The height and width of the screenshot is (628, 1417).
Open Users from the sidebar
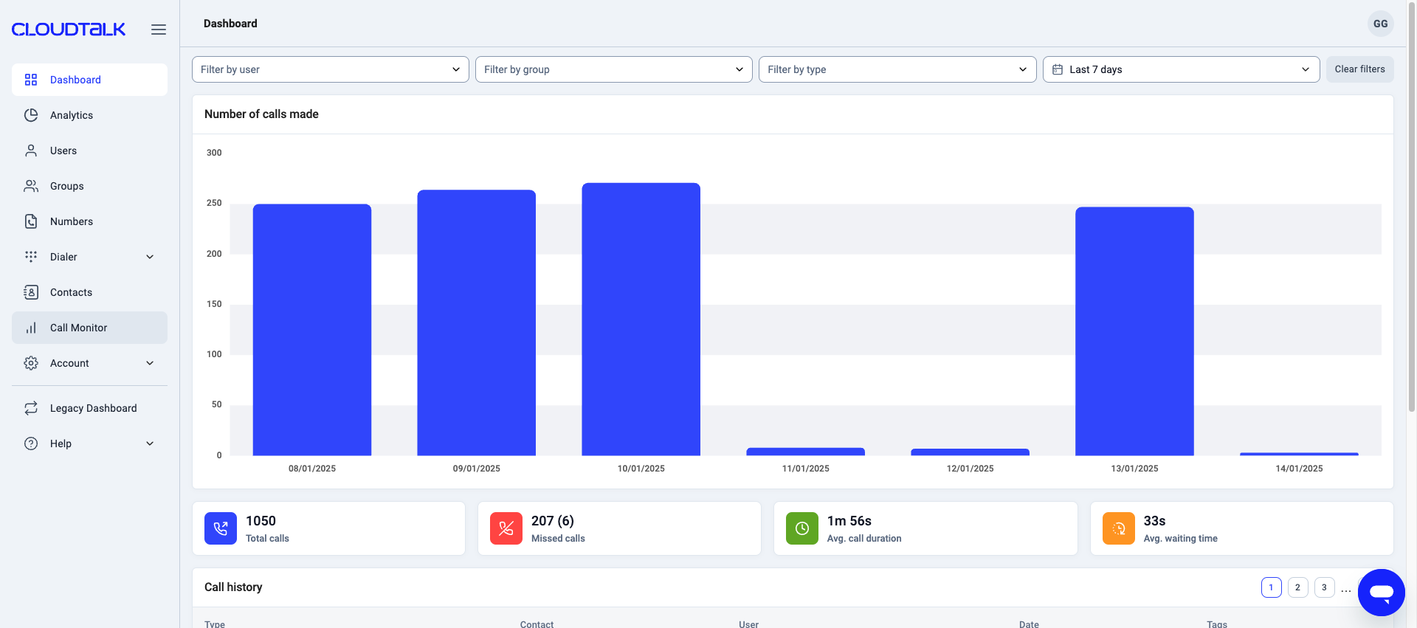click(90, 151)
